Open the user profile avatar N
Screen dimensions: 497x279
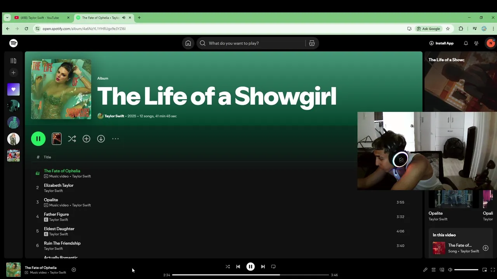[x=490, y=43]
